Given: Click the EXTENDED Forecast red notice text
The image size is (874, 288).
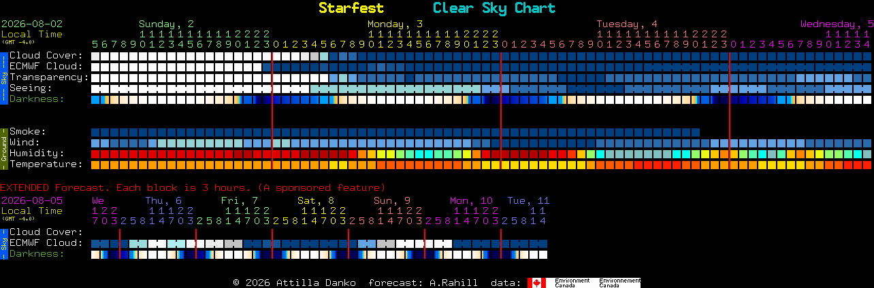Looking at the screenshot, I should (x=193, y=187).
